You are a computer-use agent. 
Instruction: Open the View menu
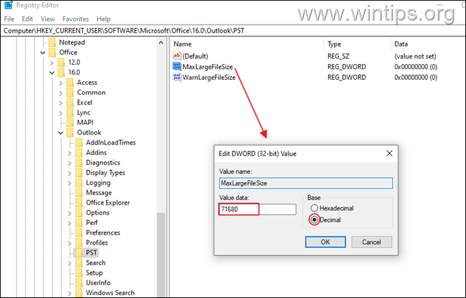48,19
